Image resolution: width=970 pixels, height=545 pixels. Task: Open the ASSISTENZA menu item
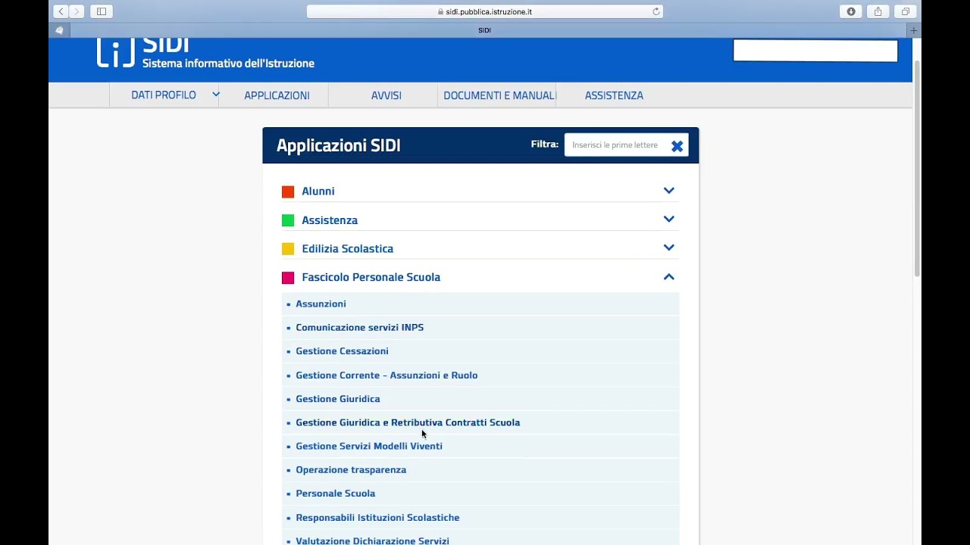click(x=614, y=95)
